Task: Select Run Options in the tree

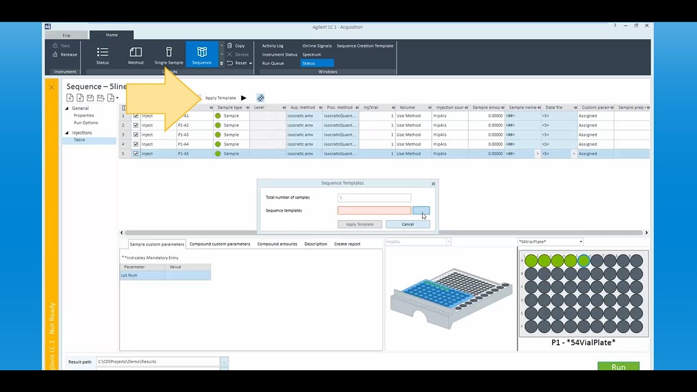Action: point(86,122)
